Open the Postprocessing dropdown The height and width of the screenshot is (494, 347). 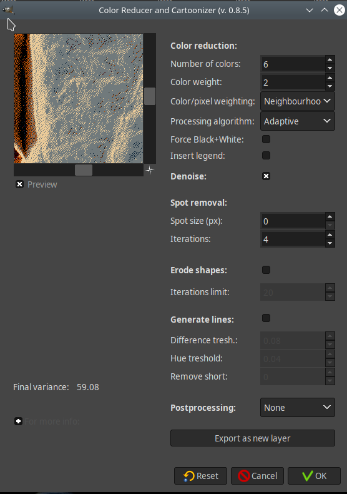coord(298,408)
